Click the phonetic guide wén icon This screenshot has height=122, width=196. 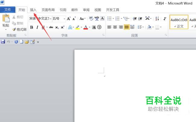97,19
